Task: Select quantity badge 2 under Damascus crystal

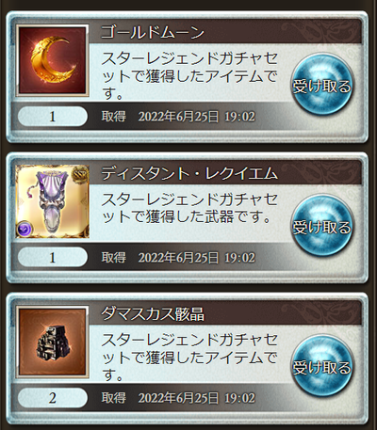Action: pyautogui.click(x=53, y=398)
